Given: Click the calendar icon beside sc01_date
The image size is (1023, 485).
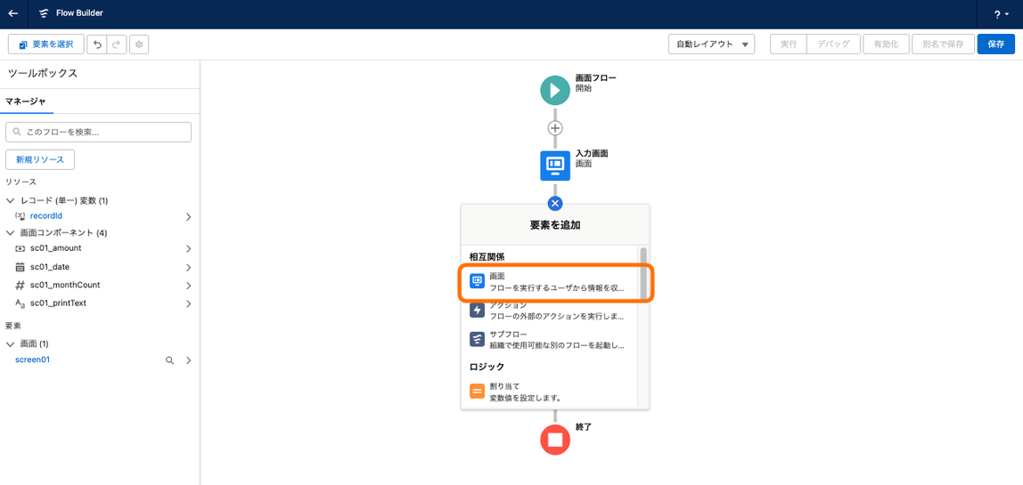Looking at the screenshot, I should (20, 267).
